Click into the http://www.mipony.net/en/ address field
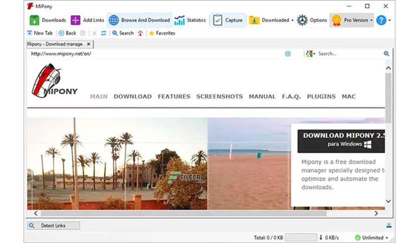This screenshot has height=243, width=419. tap(155, 54)
